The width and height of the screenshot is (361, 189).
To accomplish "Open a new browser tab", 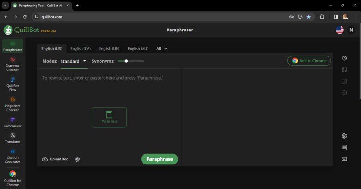I will click(77, 5).
